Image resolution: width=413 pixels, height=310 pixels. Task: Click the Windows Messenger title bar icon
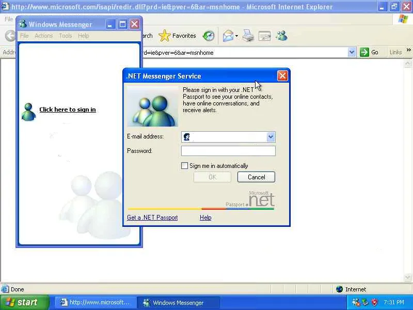pos(23,24)
